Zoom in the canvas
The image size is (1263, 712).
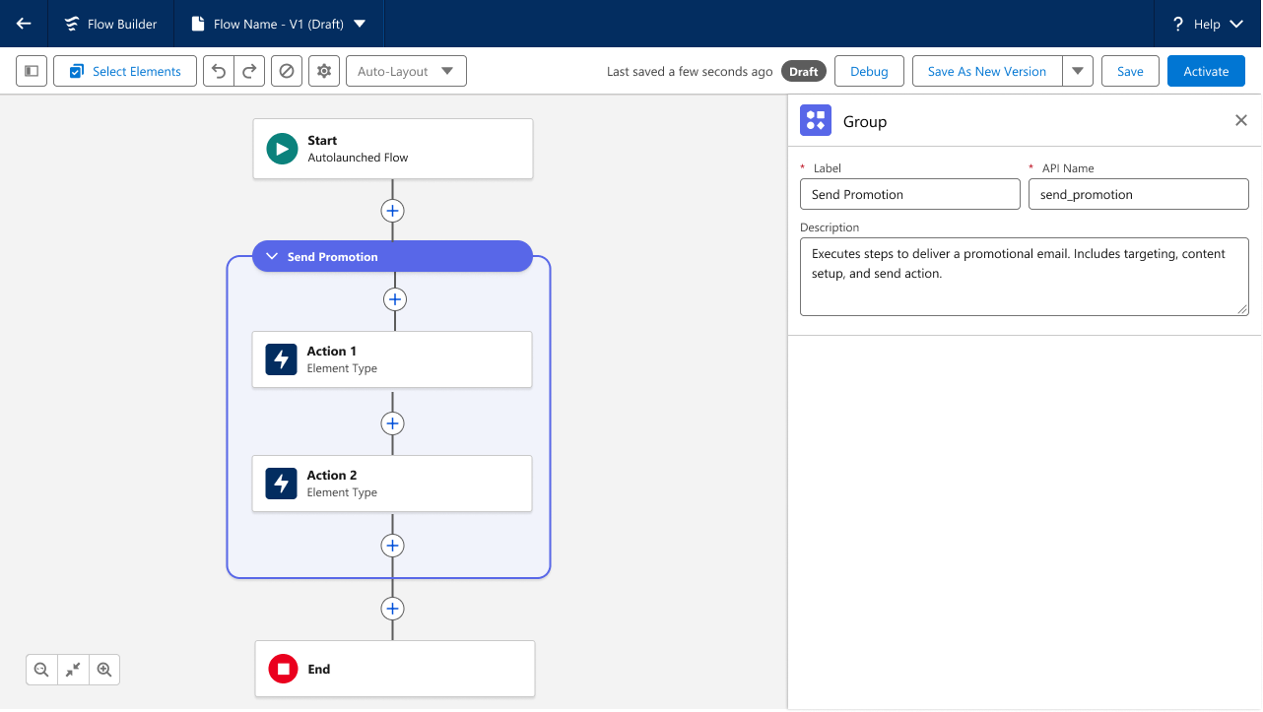[104, 670]
